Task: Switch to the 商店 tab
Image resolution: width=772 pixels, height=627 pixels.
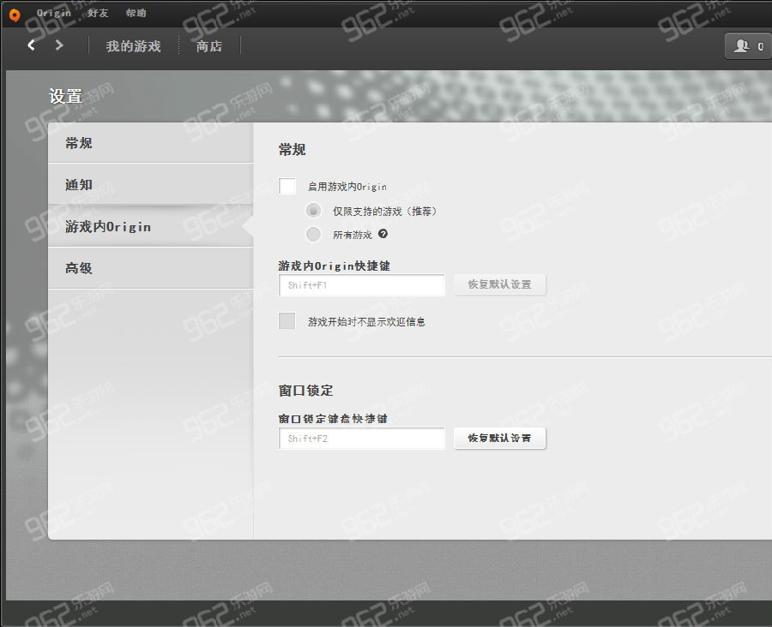Action: (209, 46)
